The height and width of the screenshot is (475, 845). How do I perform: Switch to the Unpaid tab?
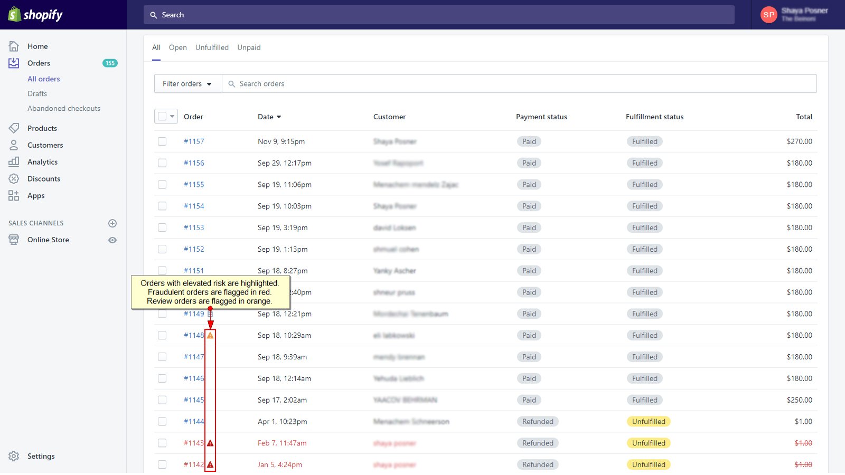pyautogui.click(x=249, y=47)
